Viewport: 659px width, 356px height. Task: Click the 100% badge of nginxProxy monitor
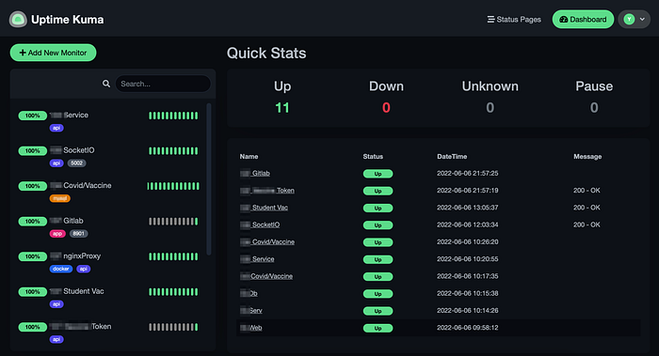click(32, 256)
